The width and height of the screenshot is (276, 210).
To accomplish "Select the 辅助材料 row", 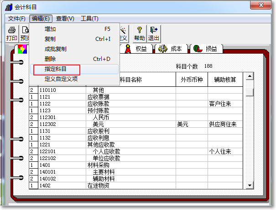I will pyautogui.click(x=136, y=179).
